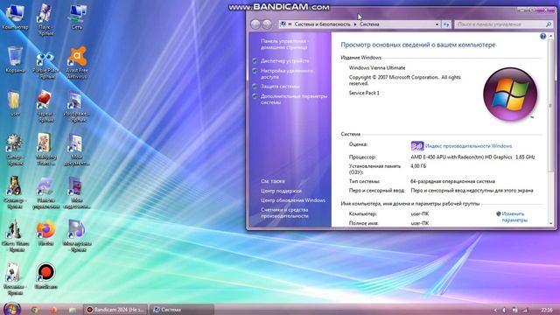Click Windows Vienna Ultimate edition text
The image size is (560, 315).
click(377, 68)
